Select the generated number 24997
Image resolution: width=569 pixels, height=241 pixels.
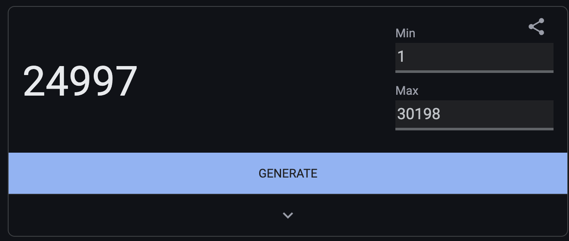[80, 81]
